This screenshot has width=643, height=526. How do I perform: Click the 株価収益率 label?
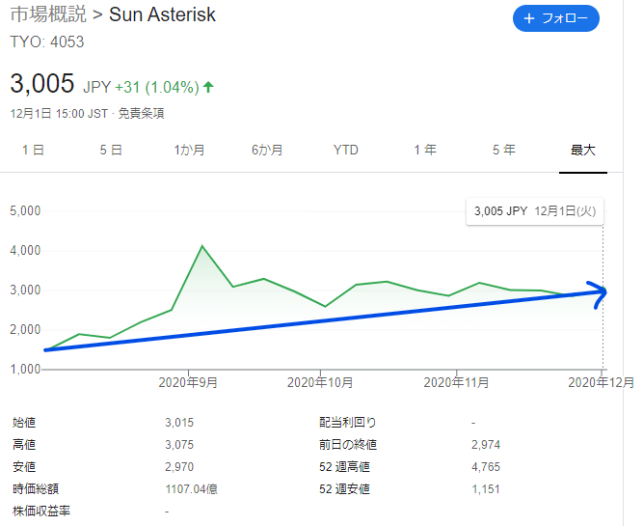click(x=41, y=512)
